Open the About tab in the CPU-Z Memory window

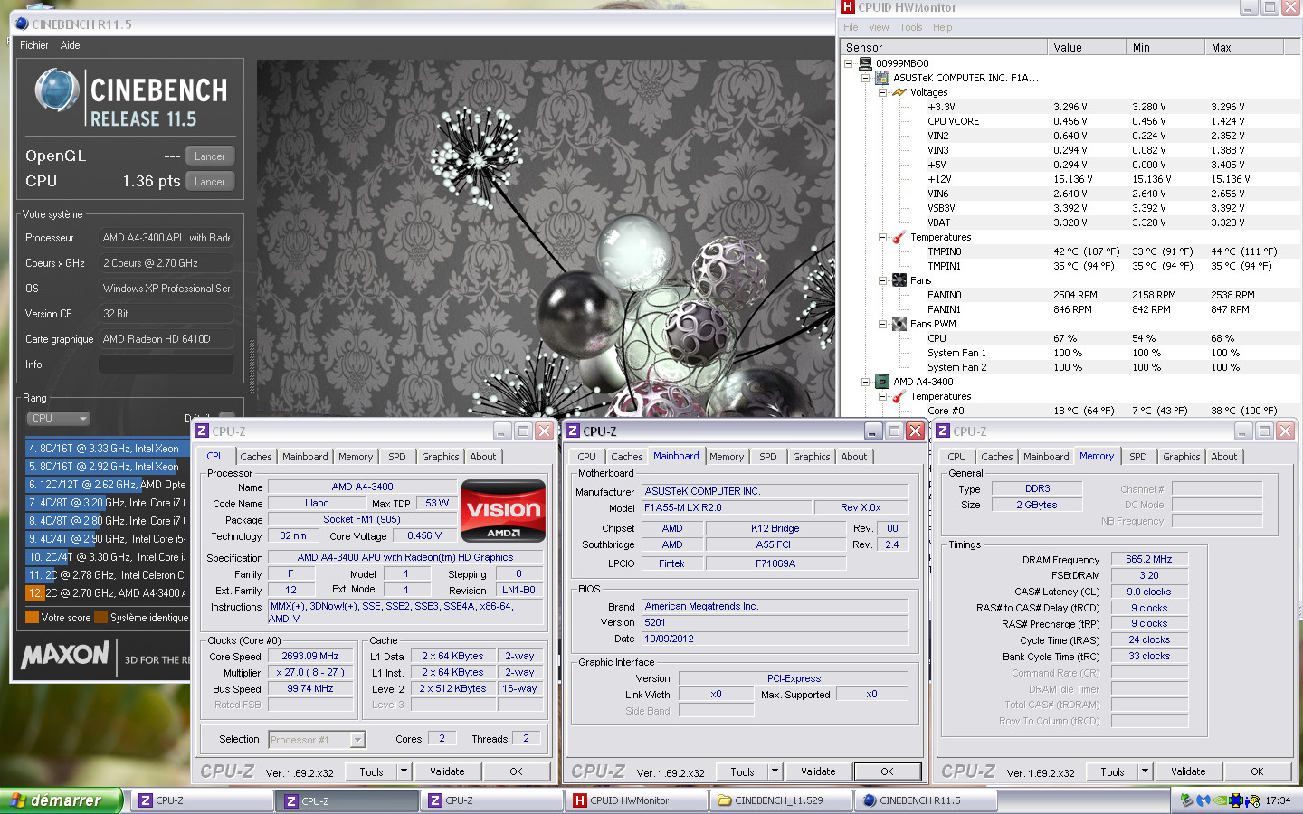1224,457
